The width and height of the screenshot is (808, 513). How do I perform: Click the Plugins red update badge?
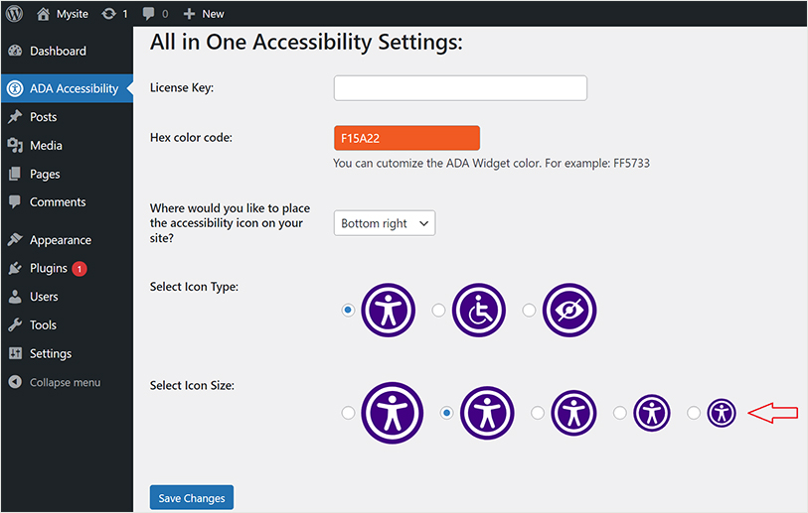pyautogui.click(x=80, y=269)
